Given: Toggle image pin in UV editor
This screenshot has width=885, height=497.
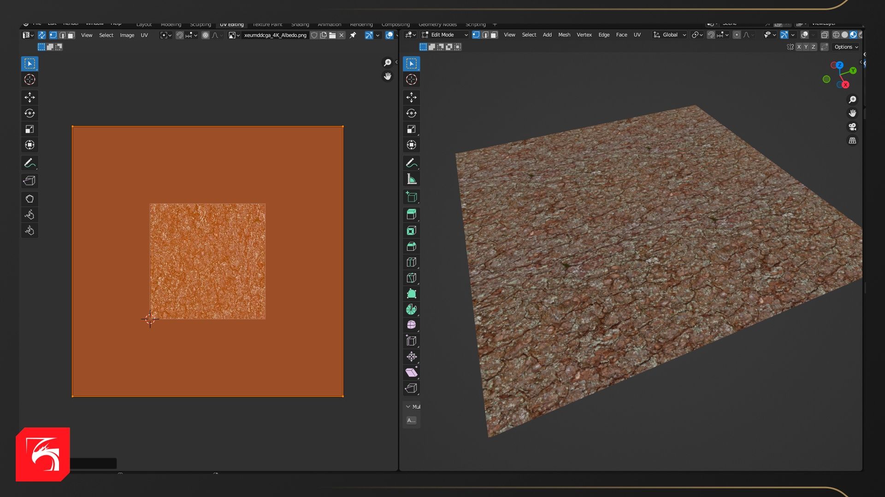Looking at the screenshot, I should [353, 35].
